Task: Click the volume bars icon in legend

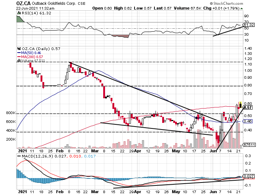Action: tap(19, 61)
